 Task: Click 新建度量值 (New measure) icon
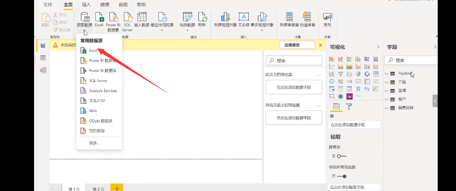pyautogui.click(x=290, y=17)
